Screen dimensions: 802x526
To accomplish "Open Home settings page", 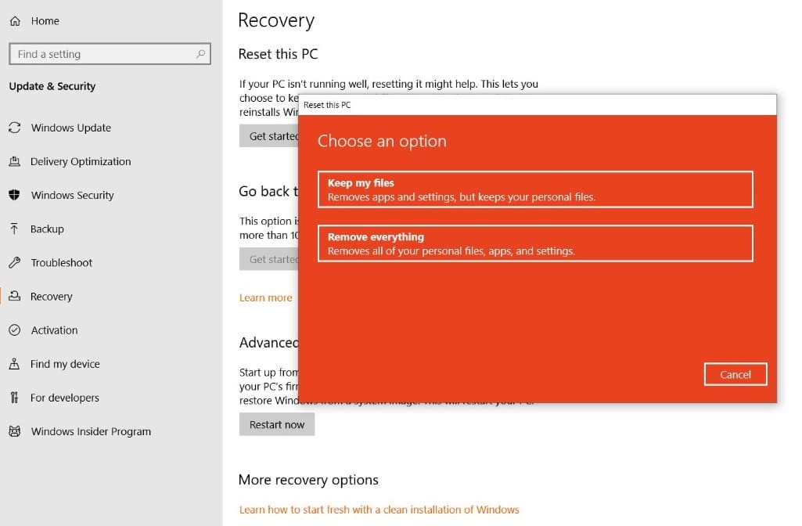I will click(x=45, y=21).
